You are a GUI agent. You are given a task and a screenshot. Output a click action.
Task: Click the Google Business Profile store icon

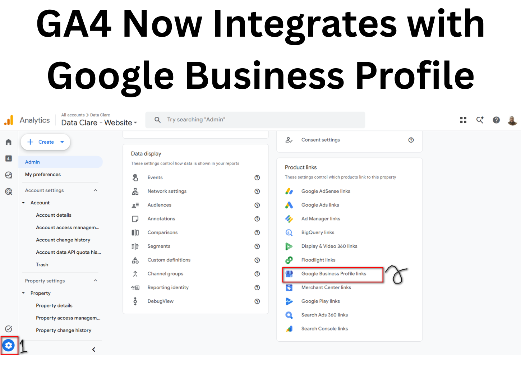pos(289,274)
